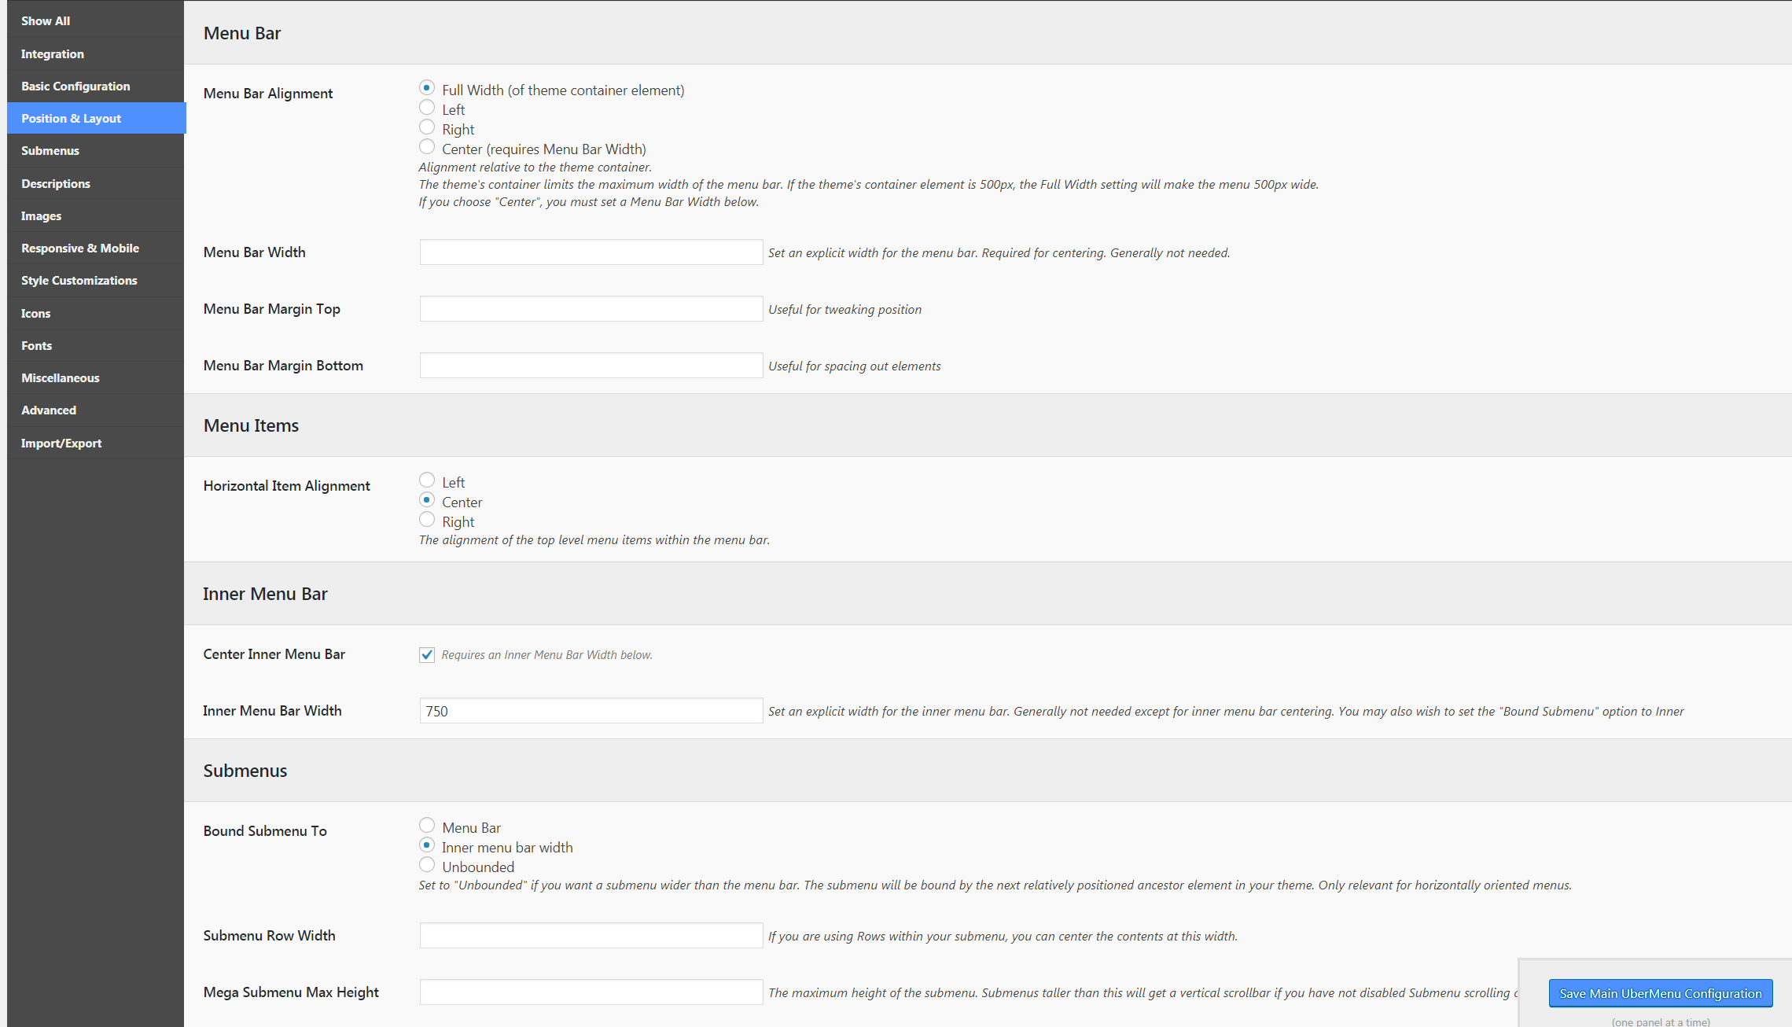The image size is (1792, 1027).
Task: Go to Submenus sidebar tab
Action: [x=50, y=151]
